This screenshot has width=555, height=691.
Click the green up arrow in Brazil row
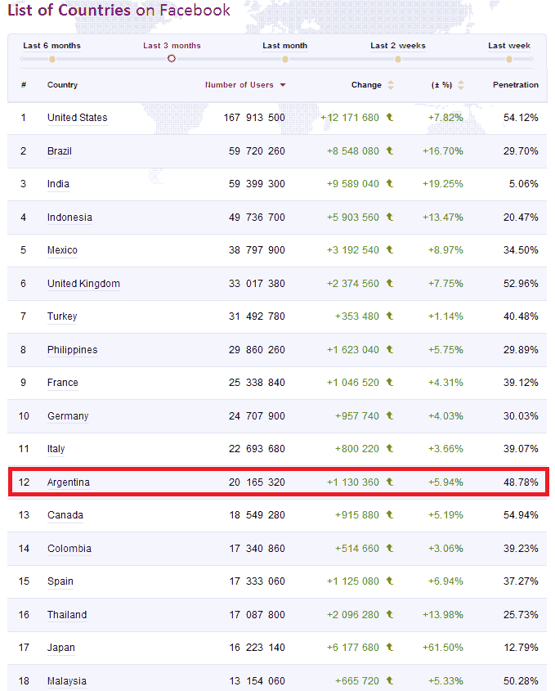coord(389,150)
